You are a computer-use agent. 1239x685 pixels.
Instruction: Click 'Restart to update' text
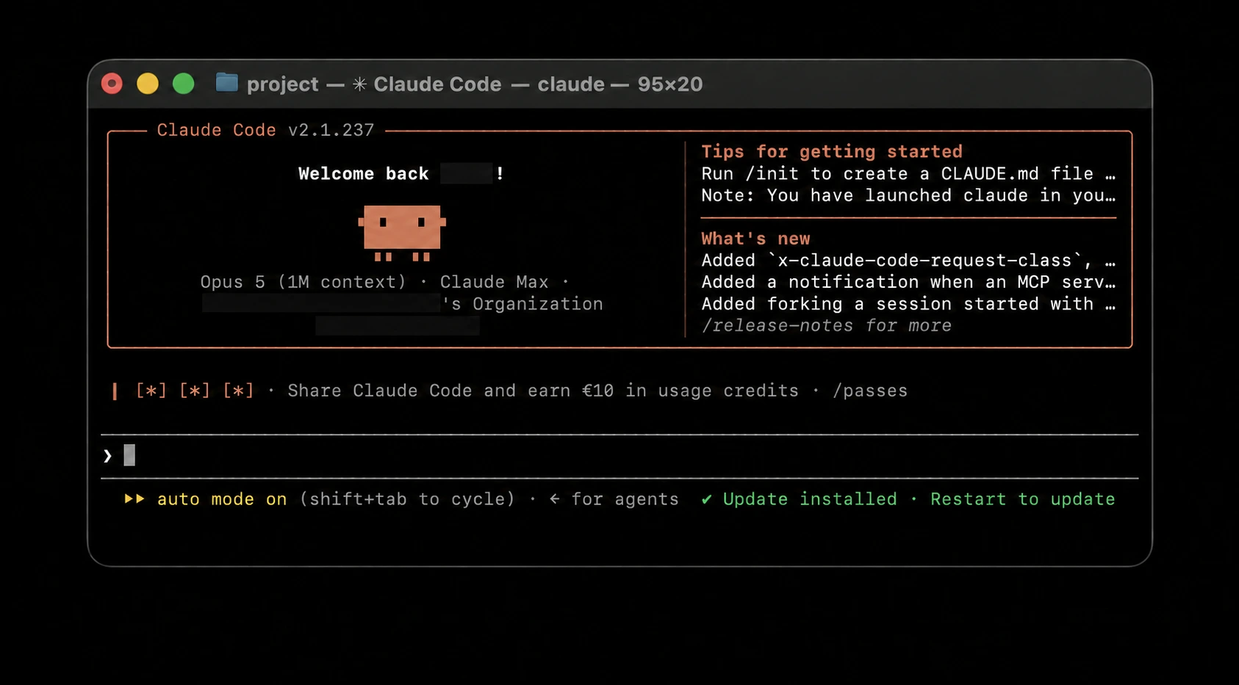click(1023, 499)
